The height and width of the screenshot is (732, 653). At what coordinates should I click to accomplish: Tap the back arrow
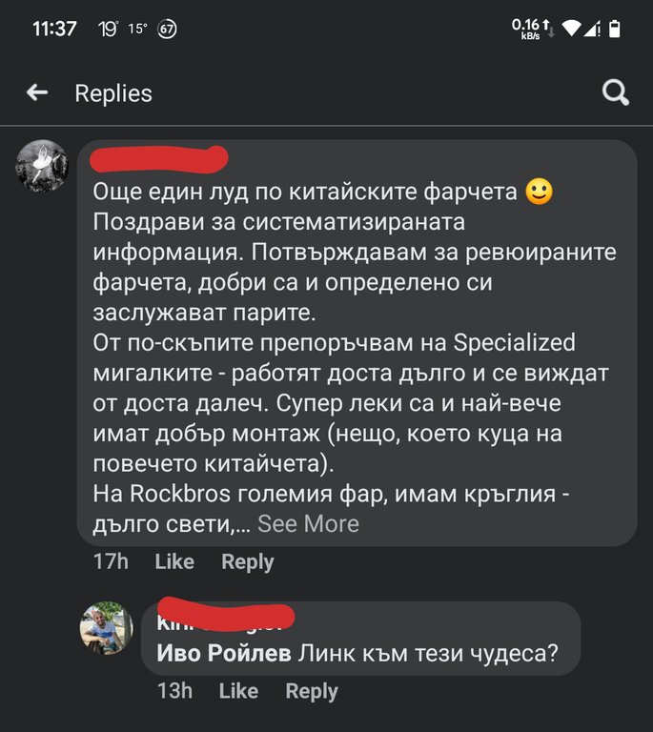pyautogui.click(x=37, y=92)
